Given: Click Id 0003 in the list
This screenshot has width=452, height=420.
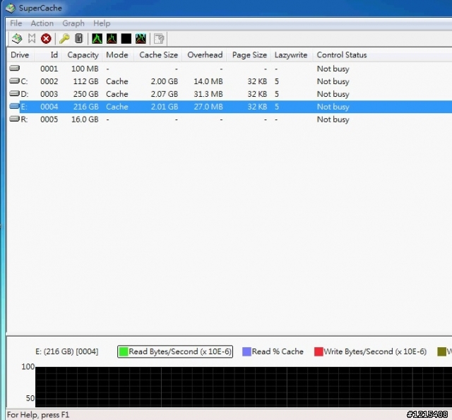Looking at the screenshot, I should 49,94.
